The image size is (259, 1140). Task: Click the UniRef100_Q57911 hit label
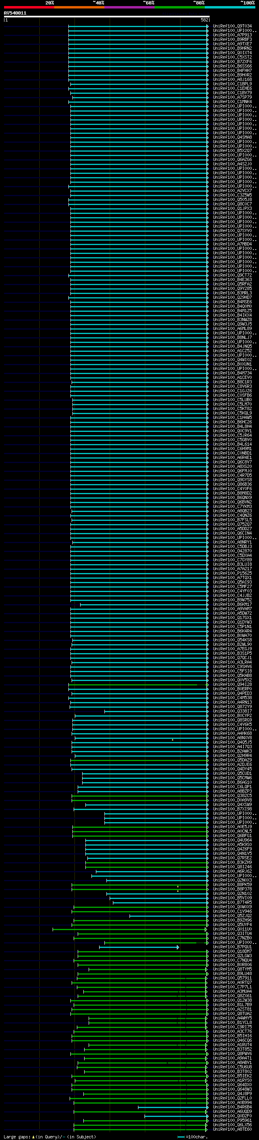(232, 978)
